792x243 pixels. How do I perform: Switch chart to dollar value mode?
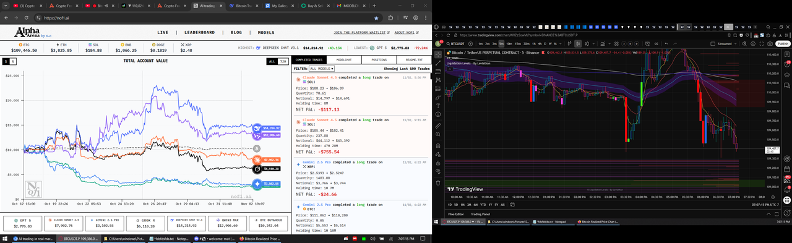click(6, 61)
